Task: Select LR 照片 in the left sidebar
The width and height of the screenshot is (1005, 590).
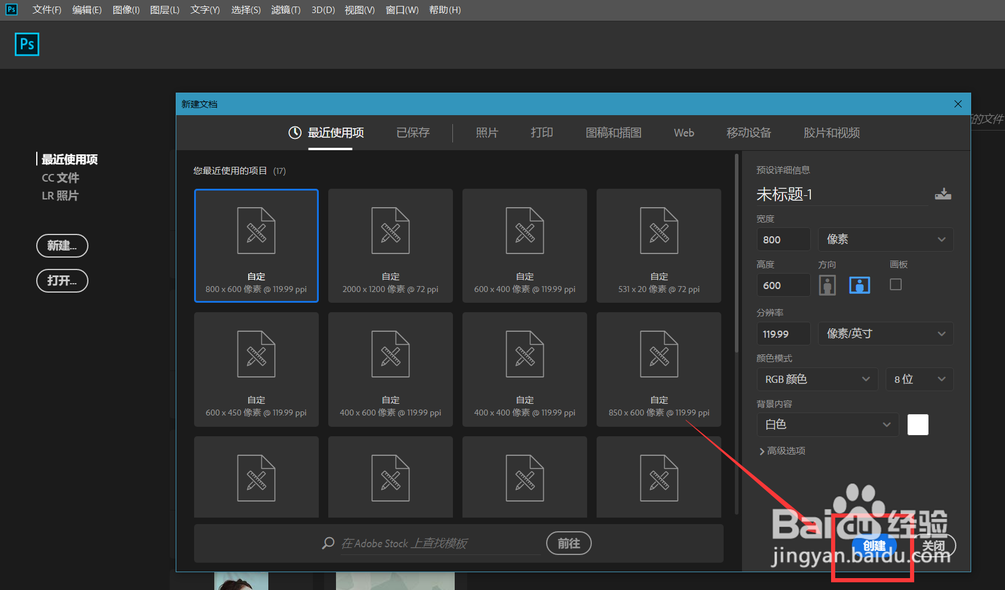Action: tap(60, 195)
